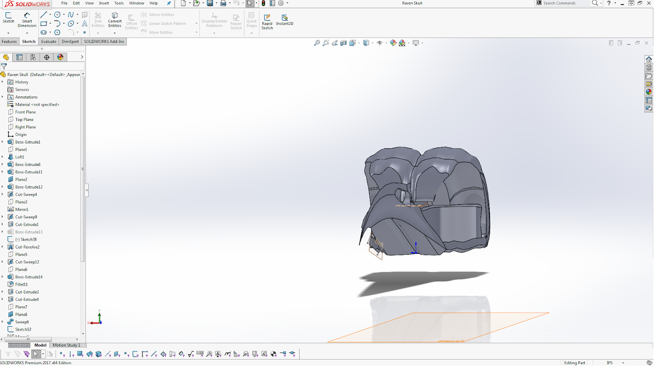The width and height of the screenshot is (654, 367).
Task: Open the Quick Snaps dropdown
Action: (x=251, y=33)
